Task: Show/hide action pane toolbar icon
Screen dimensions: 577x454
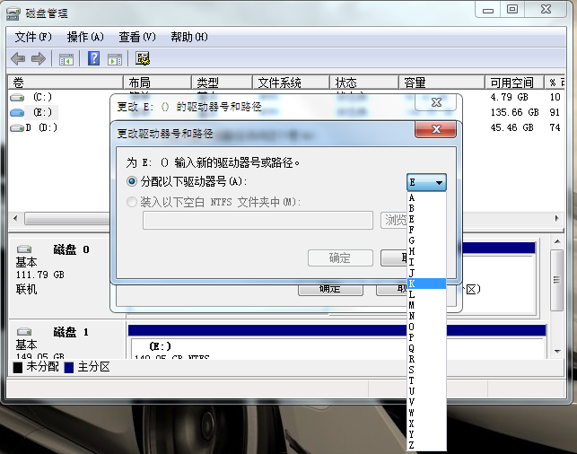Action: click(115, 59)
